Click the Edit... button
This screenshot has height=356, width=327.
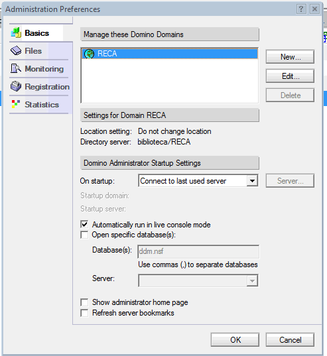pyautogui.click(x=290, y=76)
